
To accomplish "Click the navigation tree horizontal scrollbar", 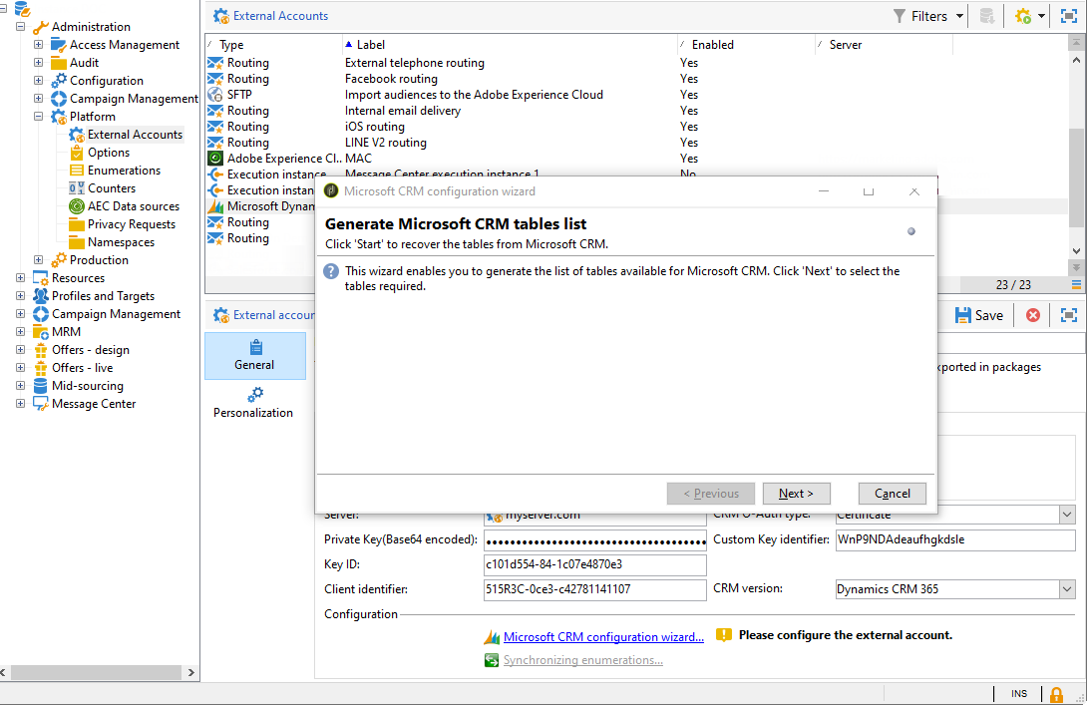I will pos(97,672).
